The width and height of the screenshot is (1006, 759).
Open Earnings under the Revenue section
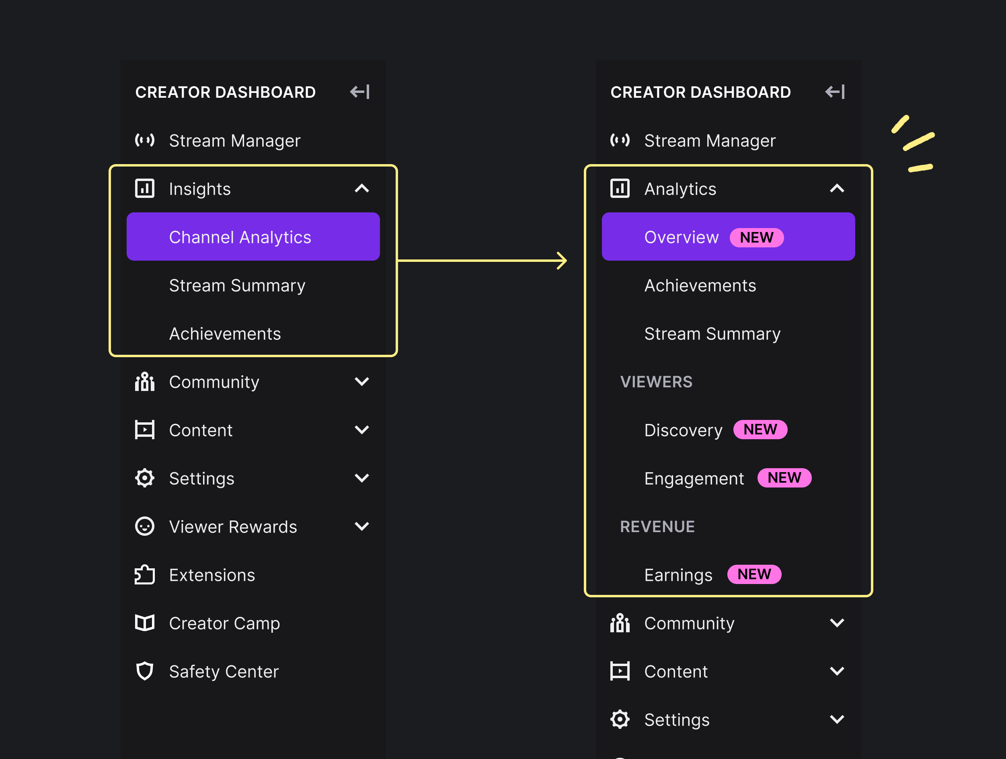click(678, 574)
